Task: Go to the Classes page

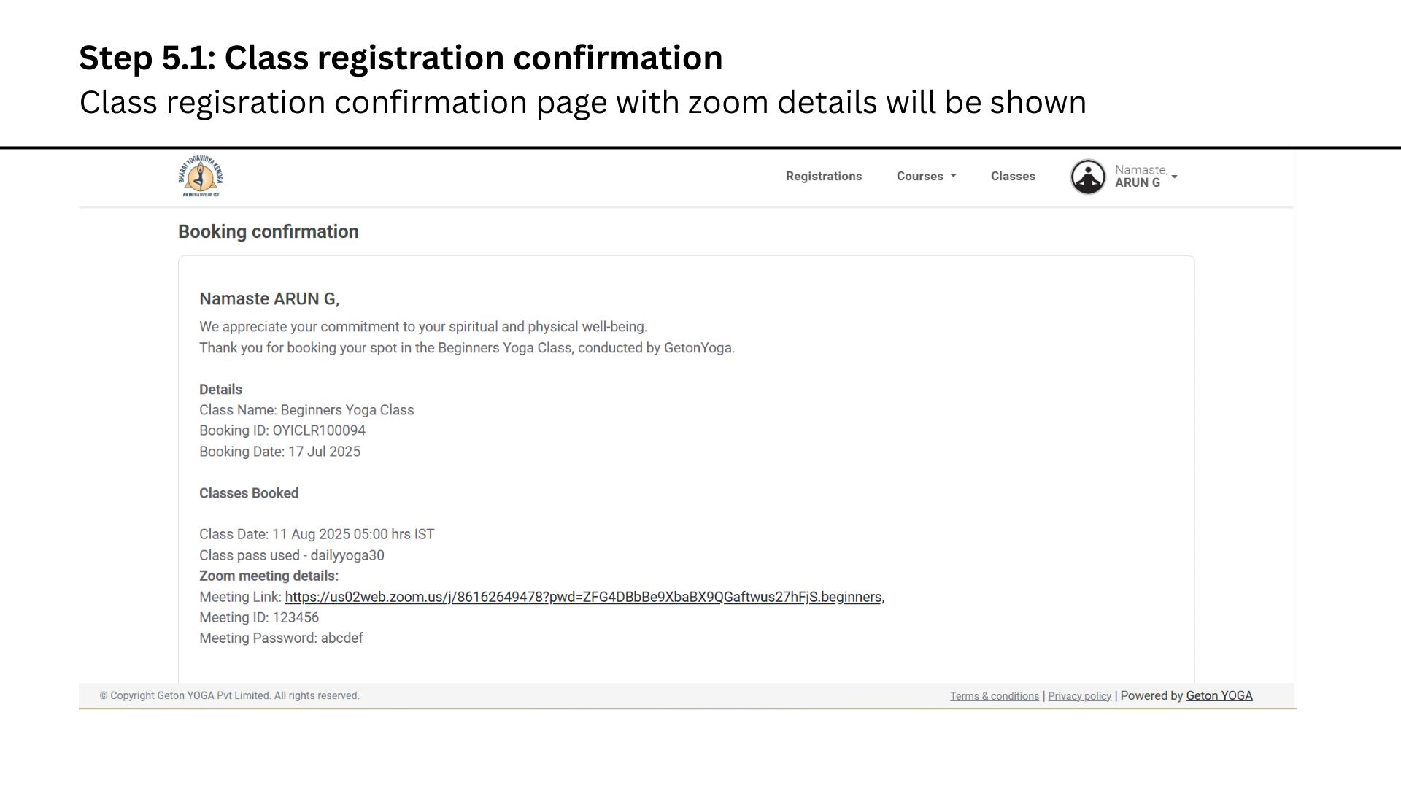Action: point(1013,177)
